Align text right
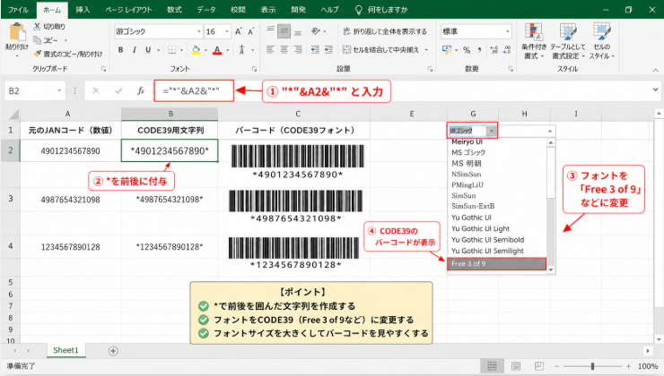Screen dimensions: 664x376 point(298,50)
